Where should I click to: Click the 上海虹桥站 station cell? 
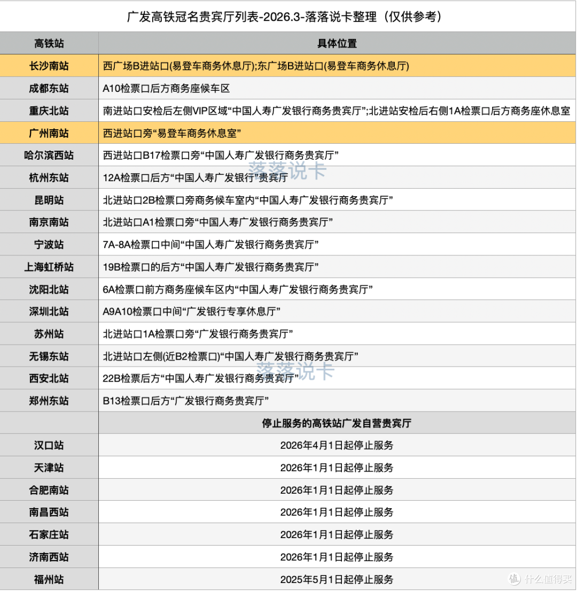tap(49, 267)
